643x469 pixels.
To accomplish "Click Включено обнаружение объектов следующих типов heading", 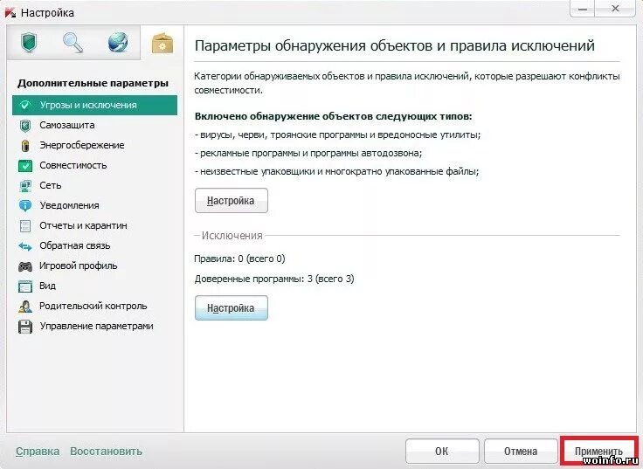I will [334, 116].
